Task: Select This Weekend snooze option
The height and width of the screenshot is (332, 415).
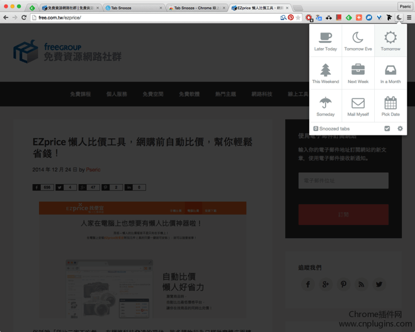Action: tap(326, 73)
